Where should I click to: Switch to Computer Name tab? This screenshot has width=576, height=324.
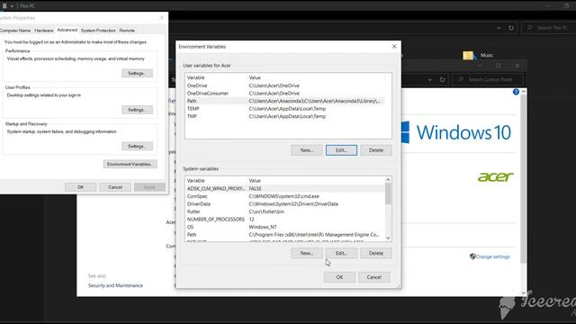[x=15, y=31]
